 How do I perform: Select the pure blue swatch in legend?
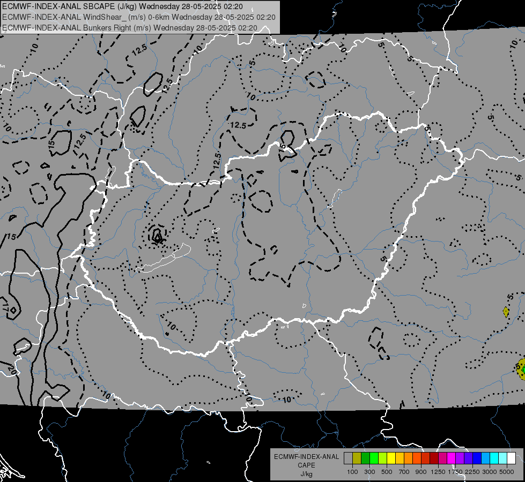pos(477,458)
